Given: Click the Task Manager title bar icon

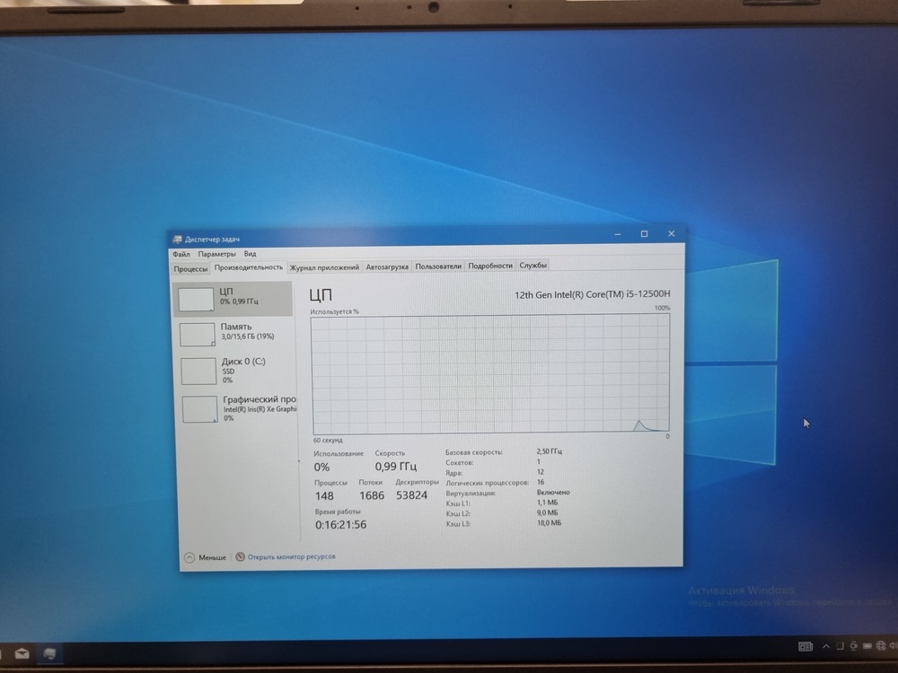Looking at the screenshot, I should (178, 240).
